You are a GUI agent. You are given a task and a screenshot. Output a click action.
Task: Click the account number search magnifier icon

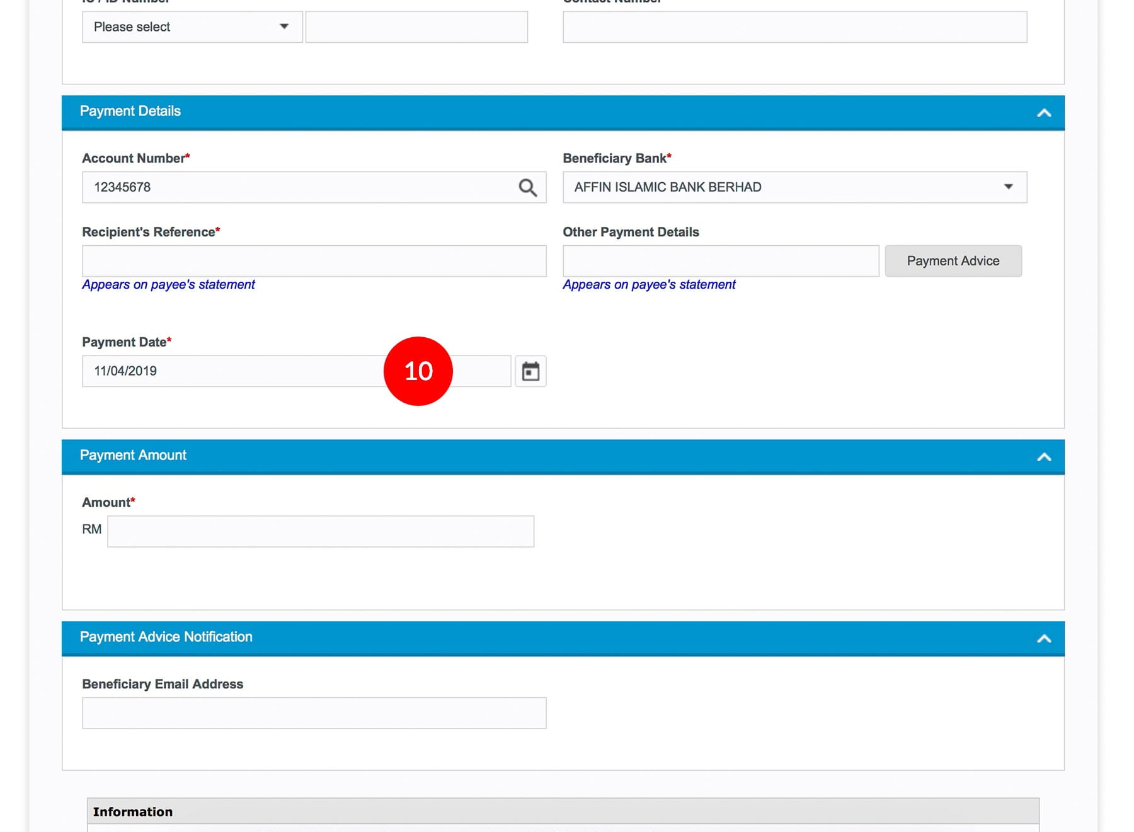[527, 187]
